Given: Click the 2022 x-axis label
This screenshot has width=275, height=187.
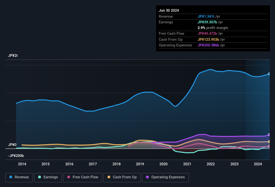Looking at the screenshot, I should [x=211, y=164].
